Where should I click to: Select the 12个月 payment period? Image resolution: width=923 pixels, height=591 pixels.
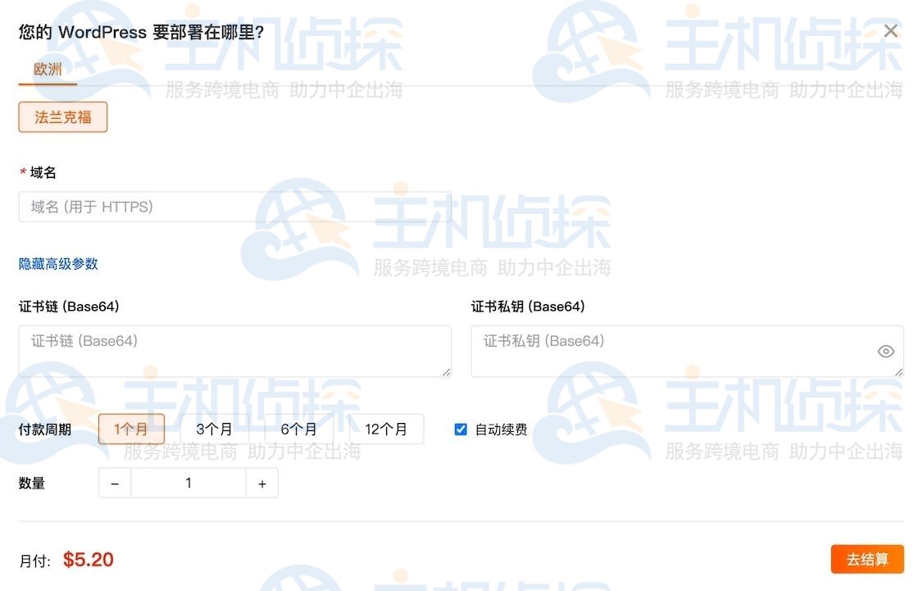[387, 428]
